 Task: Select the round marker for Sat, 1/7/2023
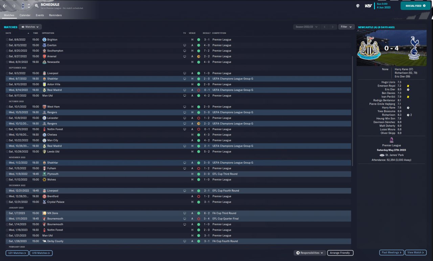(x=7, y=213)
